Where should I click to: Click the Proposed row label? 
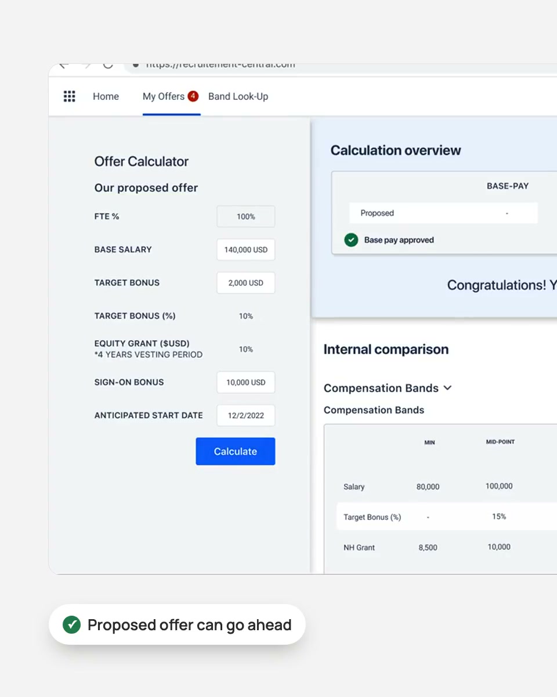click(x=377, y=213)
